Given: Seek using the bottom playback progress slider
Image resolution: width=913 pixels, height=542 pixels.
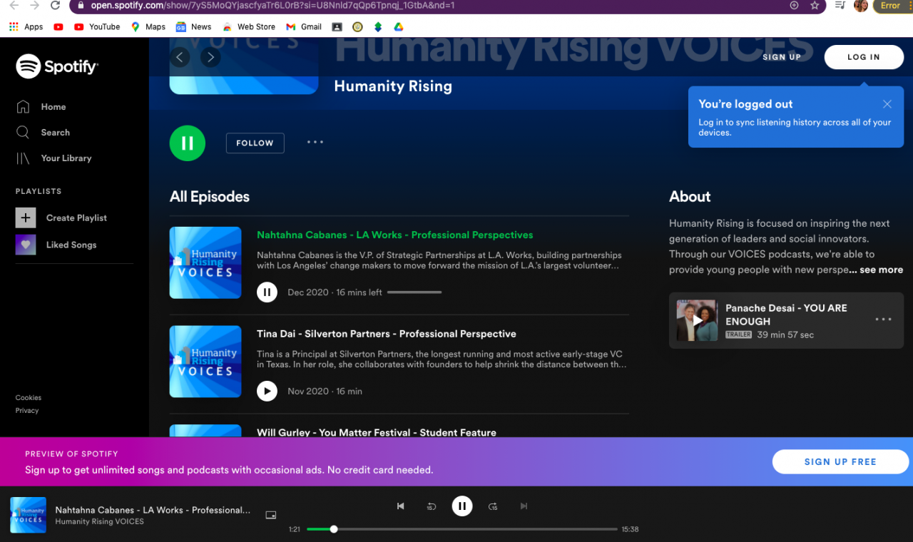Looking at the screenshot, I should pyautogui.click(x=462, y=529).
